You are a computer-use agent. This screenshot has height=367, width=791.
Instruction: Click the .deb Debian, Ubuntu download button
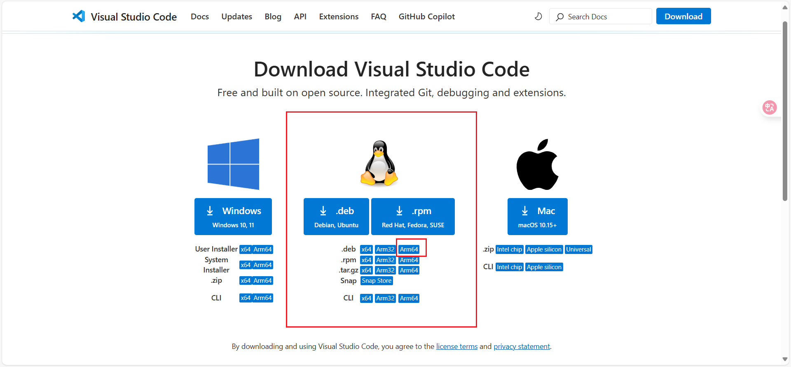[x=336, y=217]
